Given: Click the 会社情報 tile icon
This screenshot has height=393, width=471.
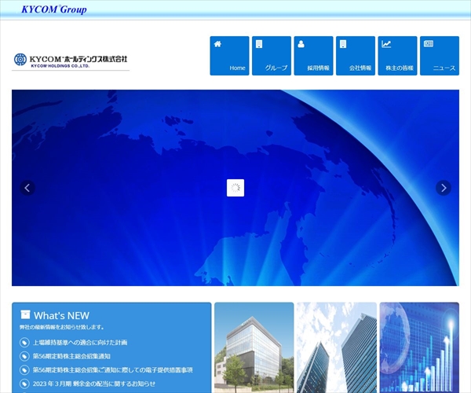Looking at the screenshot, I should [x=343, y=44].
